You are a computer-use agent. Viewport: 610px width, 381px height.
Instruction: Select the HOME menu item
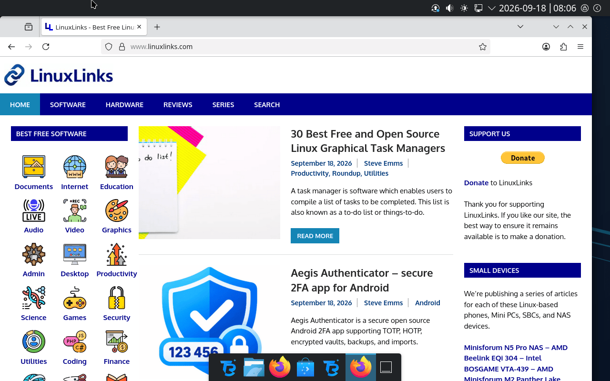20,104
